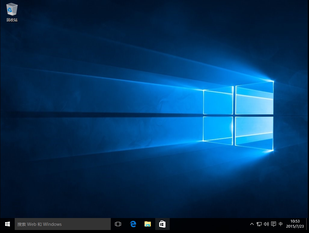Open Task View from the taskbar
Viewport: 309px width, 233px height.
pos(118,224)
